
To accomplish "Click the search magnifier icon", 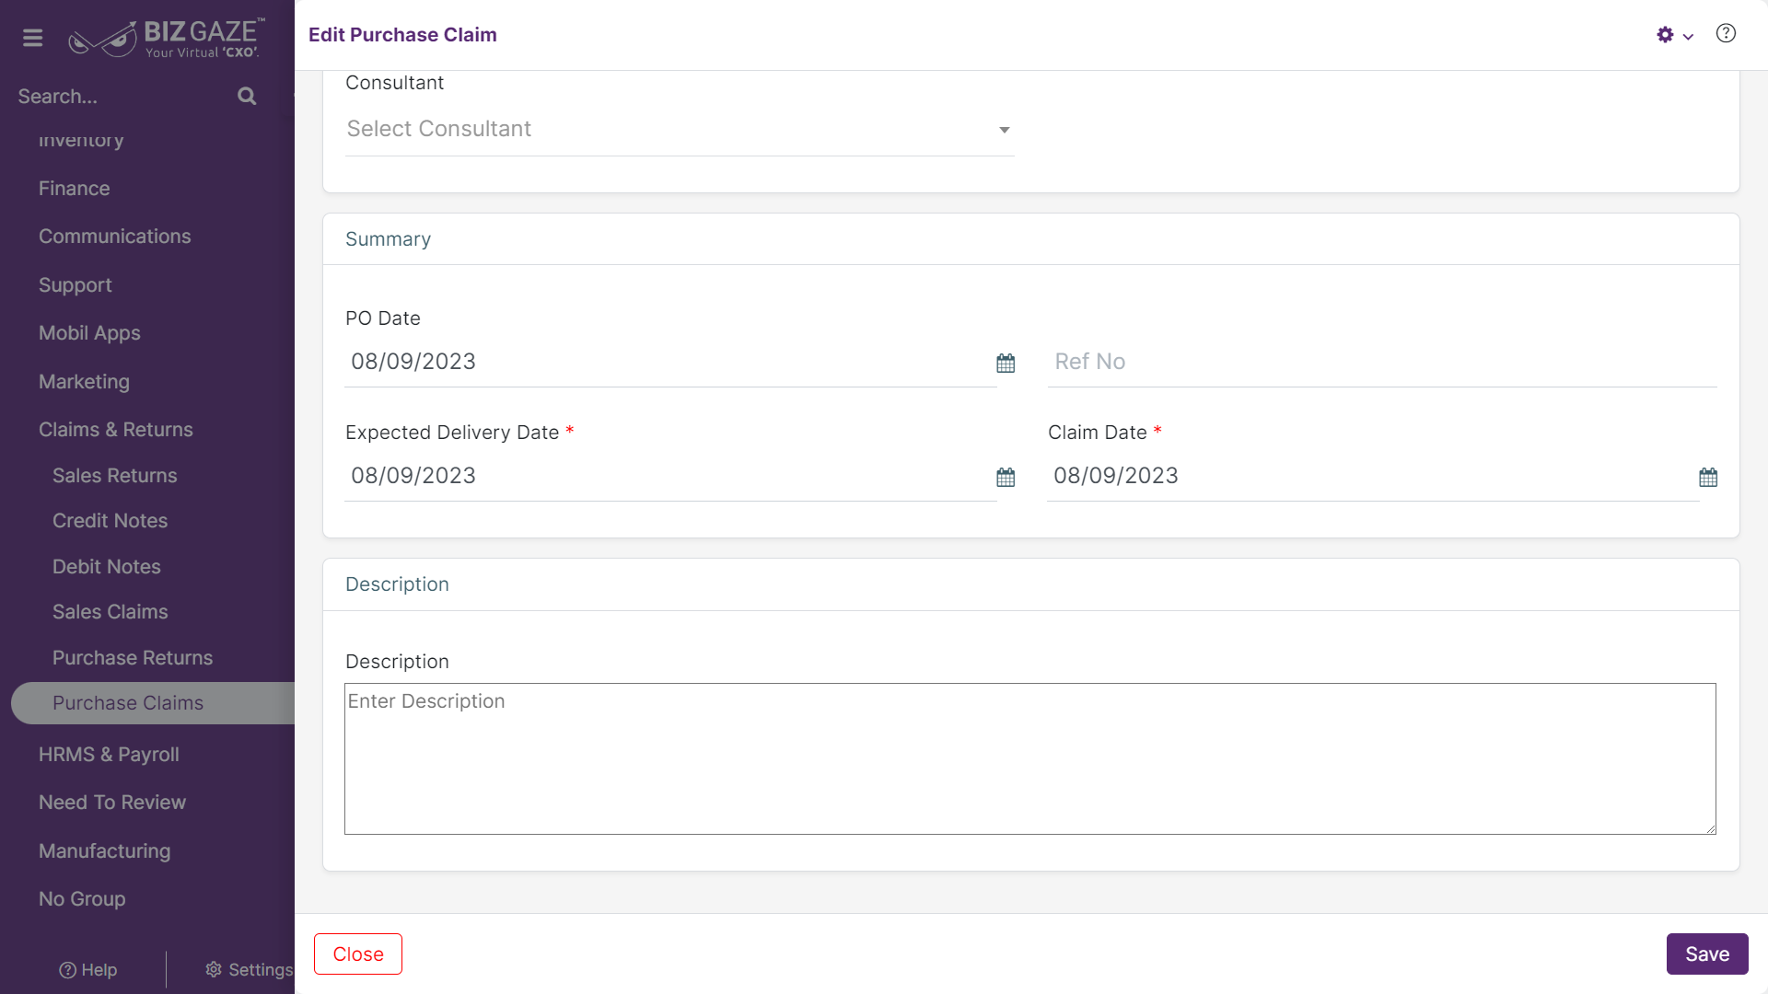I will [x=247, y=96].
